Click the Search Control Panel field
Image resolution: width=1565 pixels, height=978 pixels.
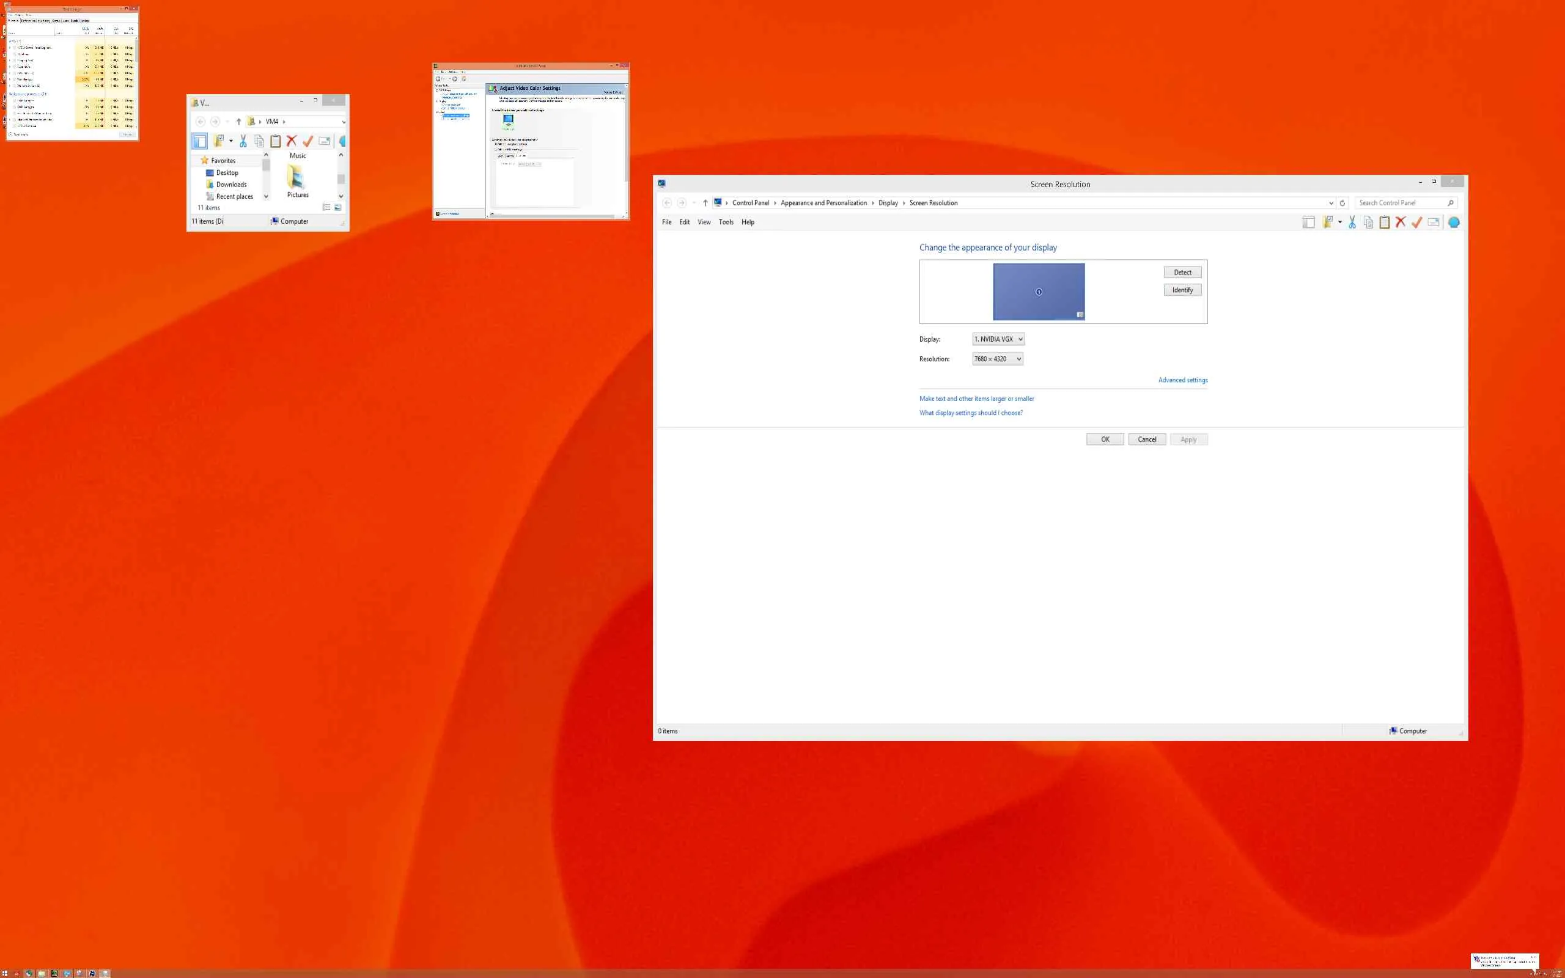coord(1400,203)
